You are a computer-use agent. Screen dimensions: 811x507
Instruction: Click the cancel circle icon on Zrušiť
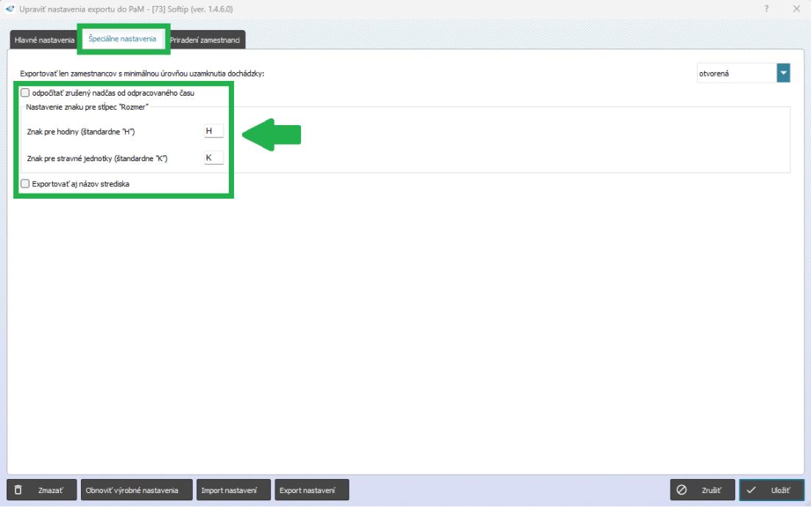click(x=682, y=490)
